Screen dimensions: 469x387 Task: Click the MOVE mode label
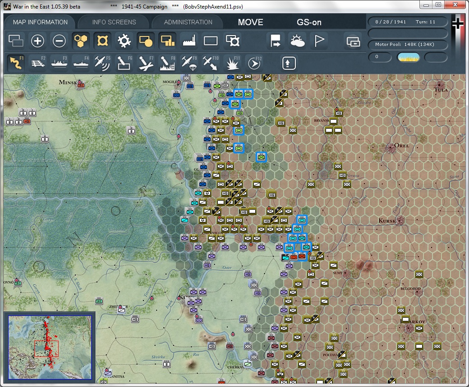[x=251, y=22]
